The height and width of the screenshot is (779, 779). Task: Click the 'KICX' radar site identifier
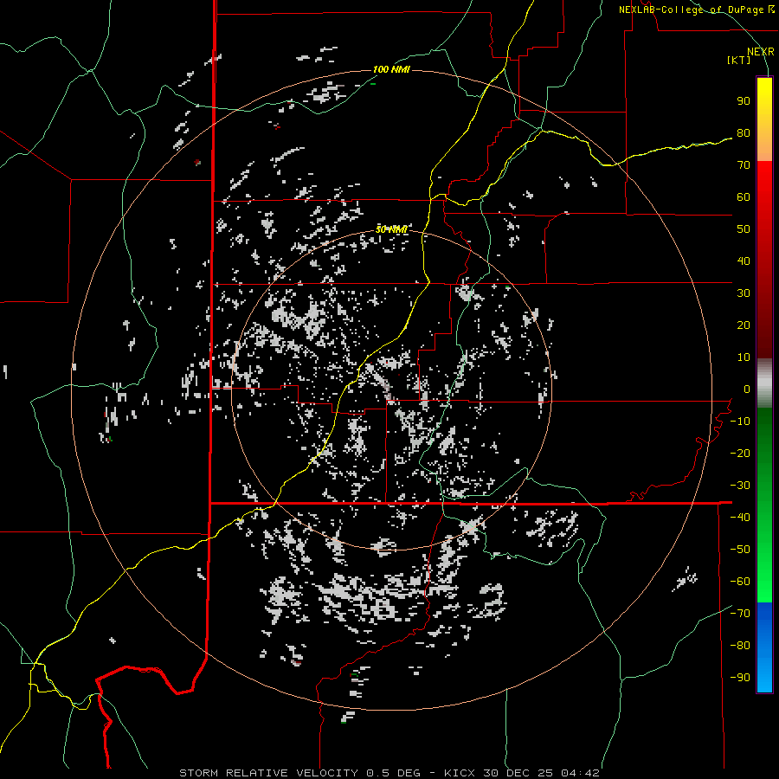coord(460,773)
